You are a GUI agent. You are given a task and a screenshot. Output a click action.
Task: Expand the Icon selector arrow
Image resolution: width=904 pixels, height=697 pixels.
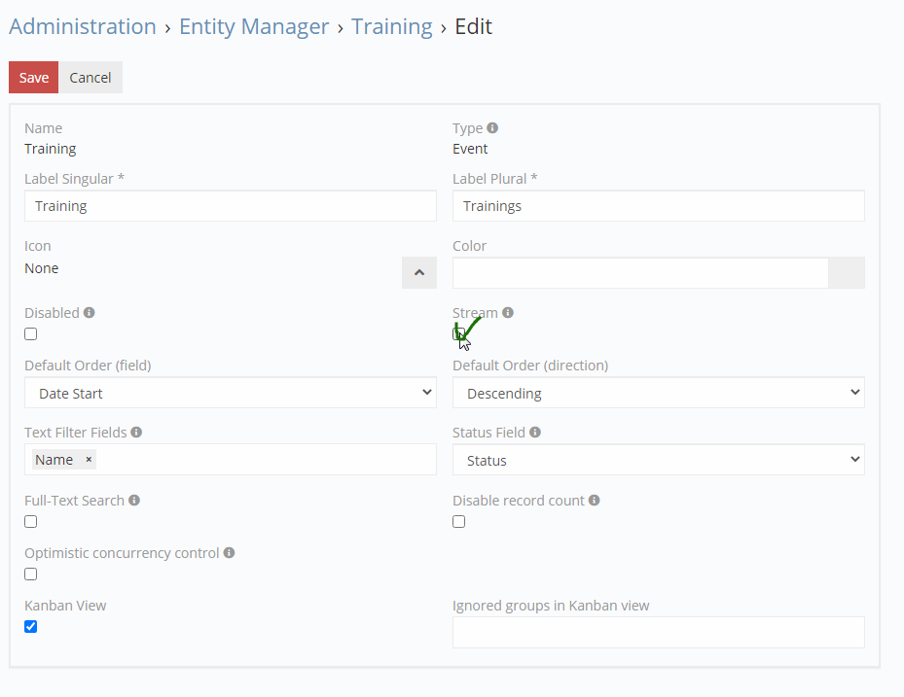(x=419, y=273)
